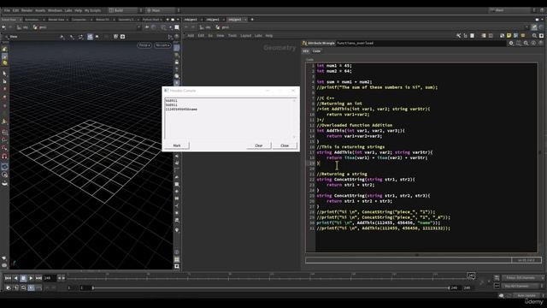Click the Attribute Wrangle node type icon
547x308 pixels.
(x=304, y=43)
